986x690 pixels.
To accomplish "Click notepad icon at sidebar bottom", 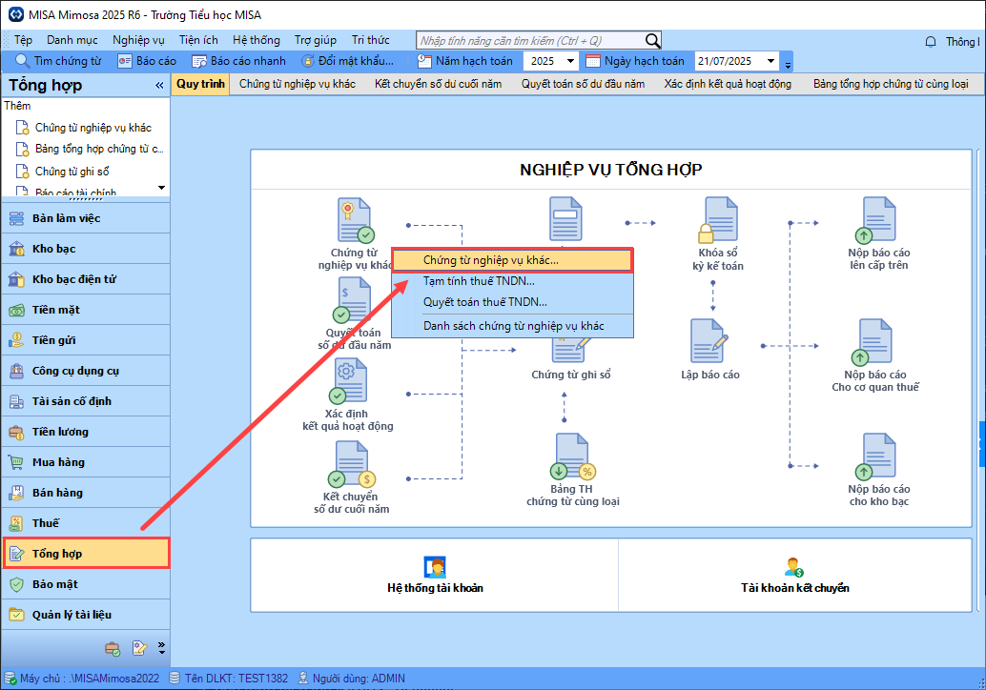I will pyautogui.click(x=139, y=648).
